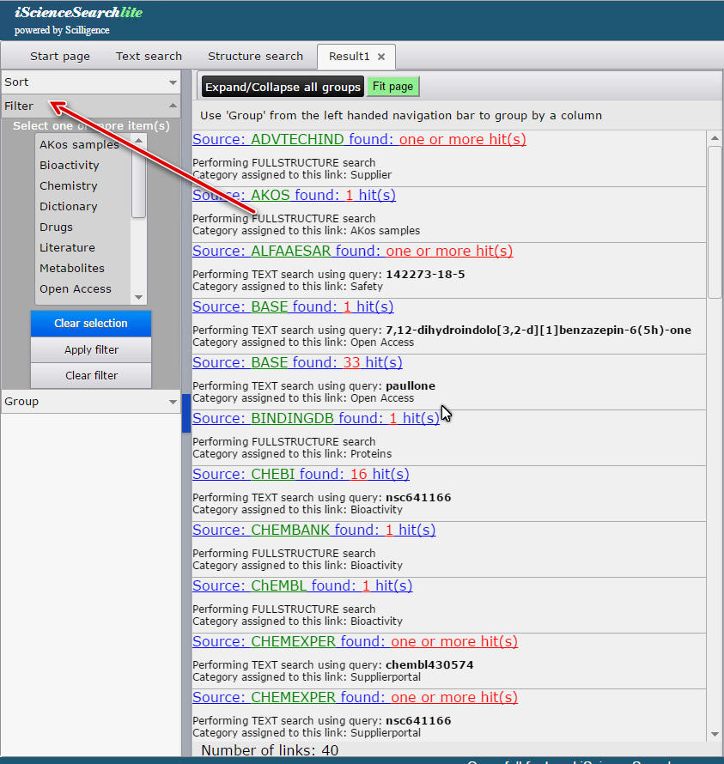
Task: Open the CHEBI 16 hit(s) link
Action: [x=301, y=474]
